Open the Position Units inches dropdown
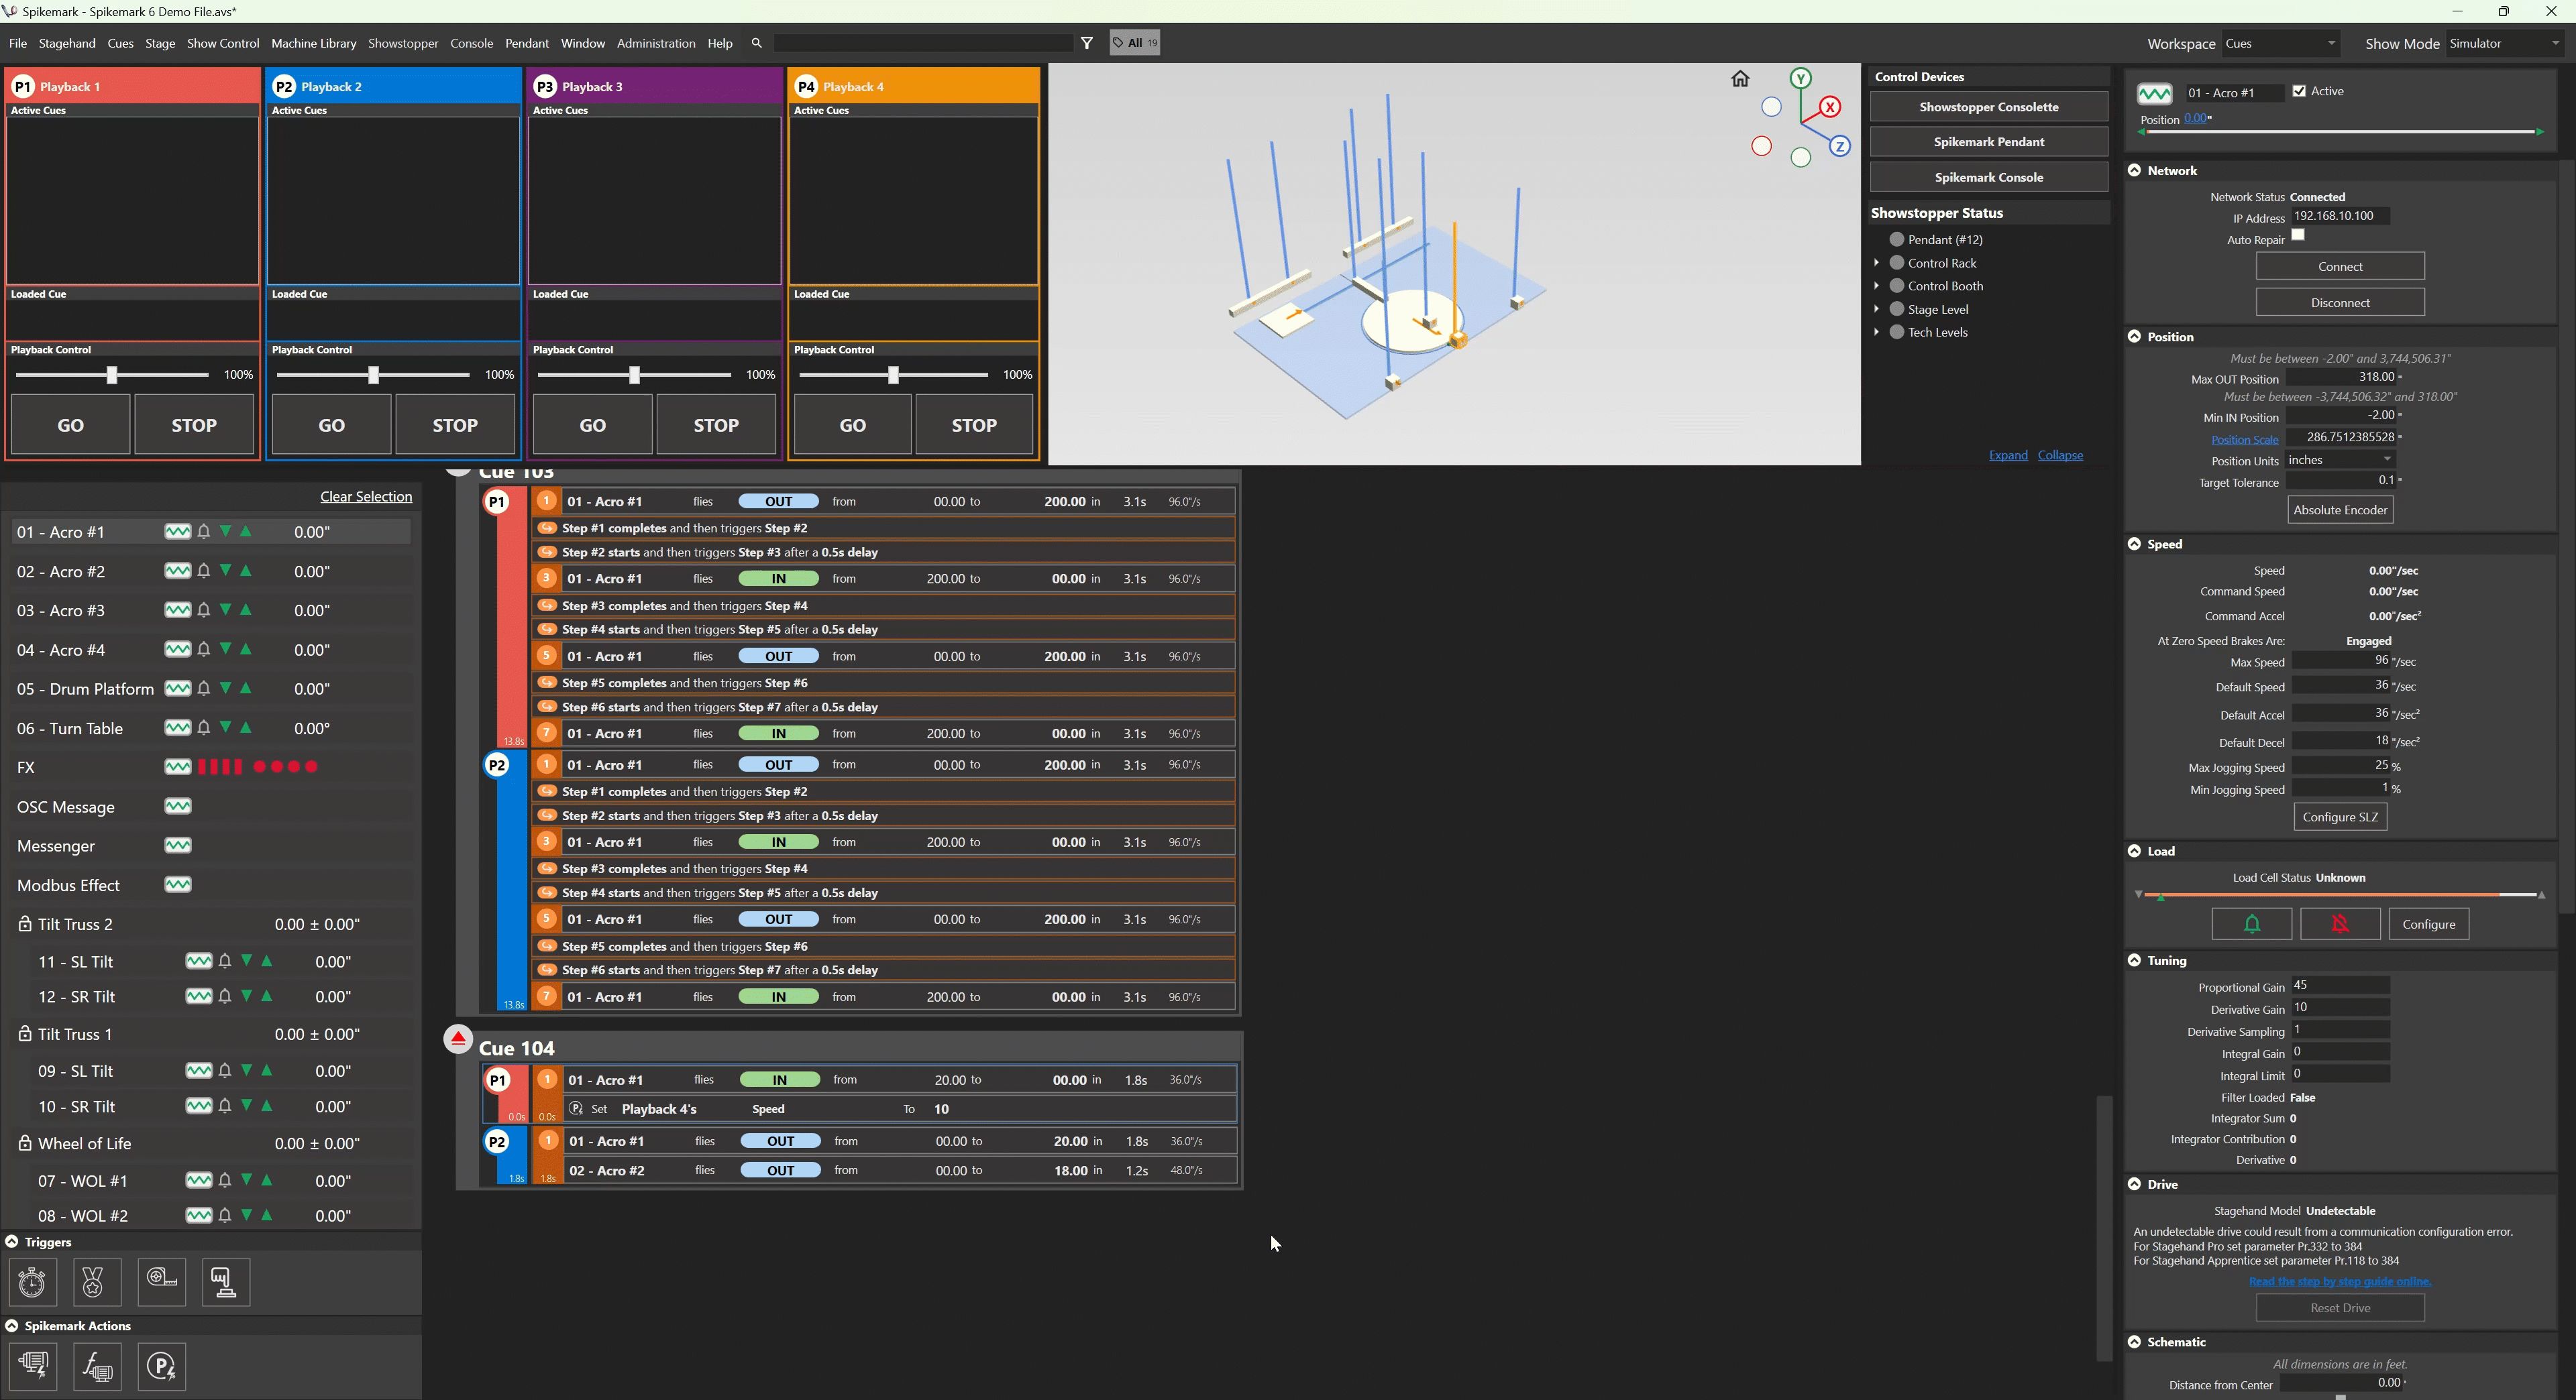Viewport: 2576px width, 1400px height. [2340, 460]
